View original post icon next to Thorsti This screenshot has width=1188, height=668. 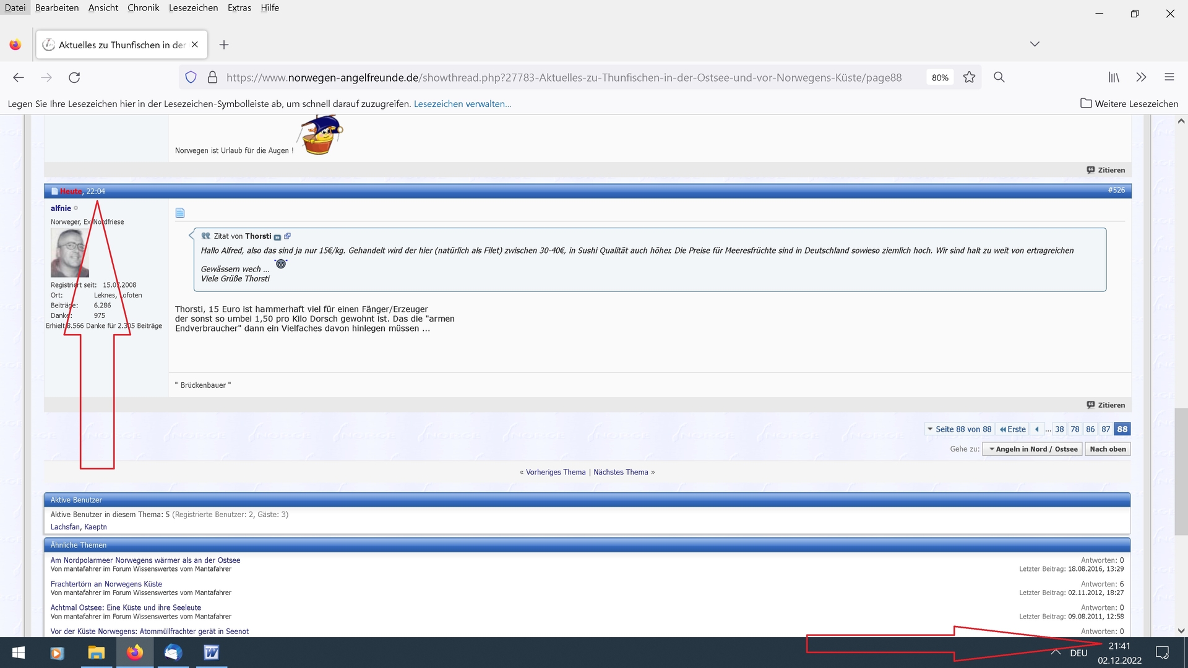pos(277,237)
